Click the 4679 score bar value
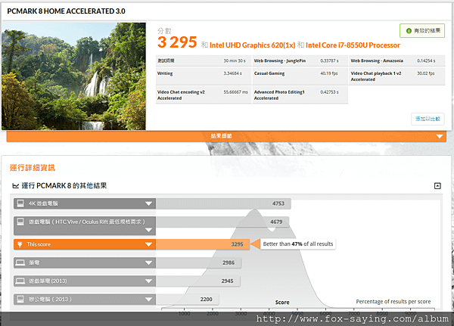 (276, 222)
